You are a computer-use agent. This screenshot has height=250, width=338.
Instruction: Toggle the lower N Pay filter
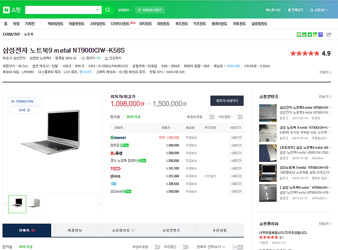[238, 247]
